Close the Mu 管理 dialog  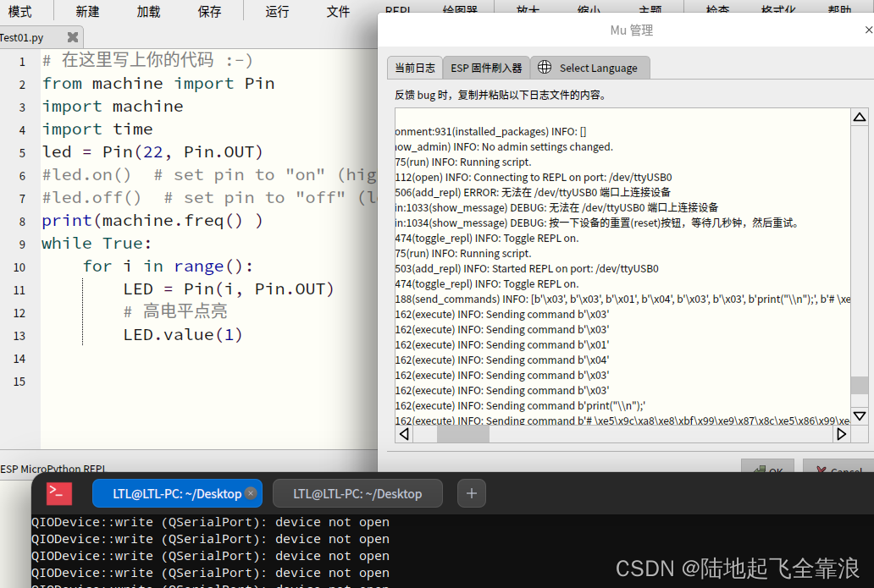pos(868,30)
